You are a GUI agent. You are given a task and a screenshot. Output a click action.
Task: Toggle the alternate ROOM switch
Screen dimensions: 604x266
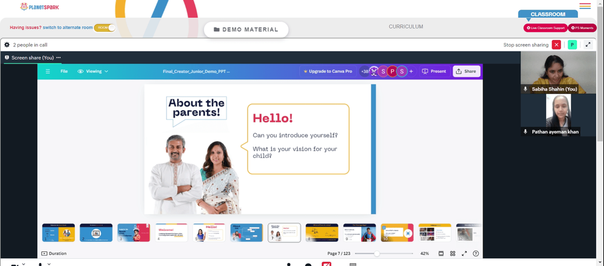point(104,28)
